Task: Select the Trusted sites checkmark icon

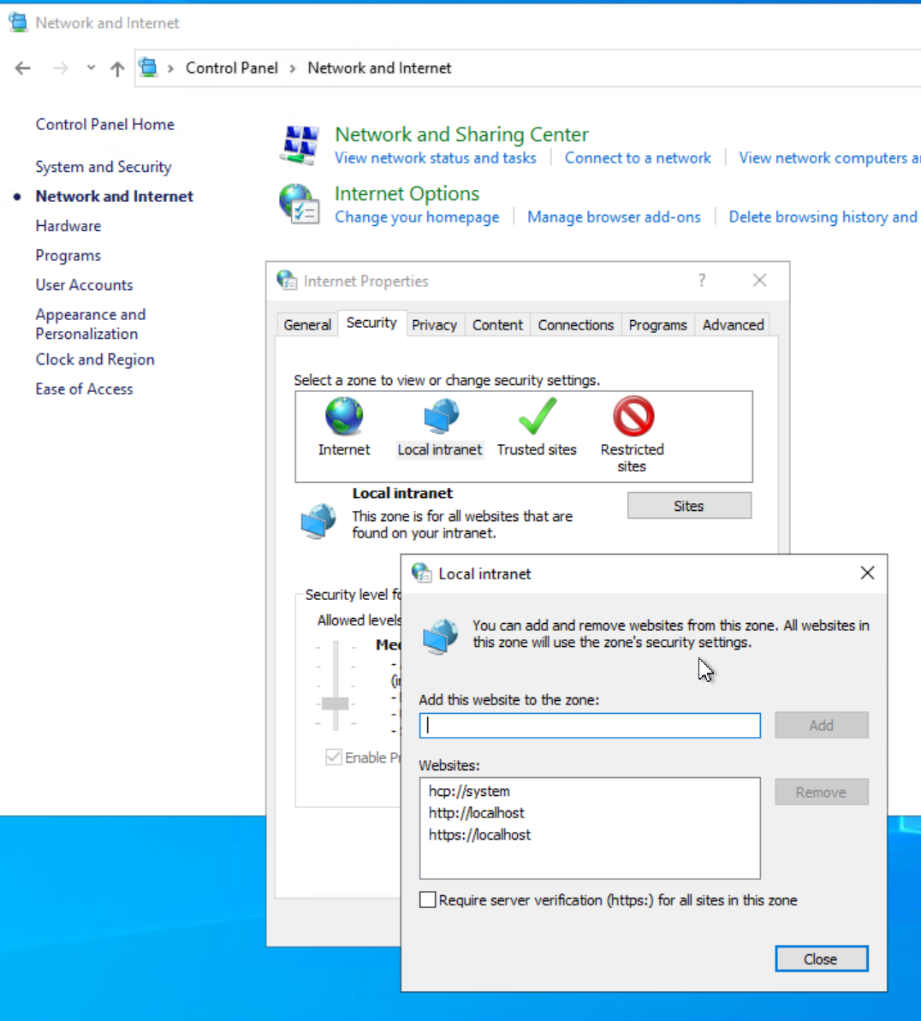Action: point(537,418)
